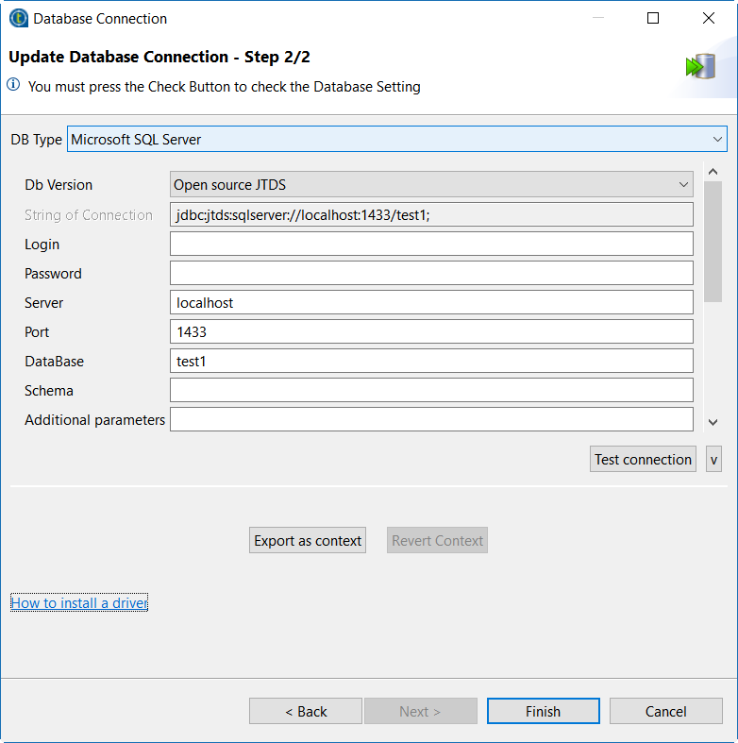
Task: Focus the Login input field
Action: click(x=431, y=245)
